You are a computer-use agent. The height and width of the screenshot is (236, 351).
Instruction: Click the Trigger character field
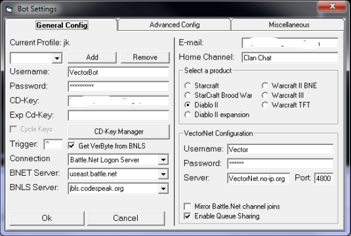click(x=53, y=144)
